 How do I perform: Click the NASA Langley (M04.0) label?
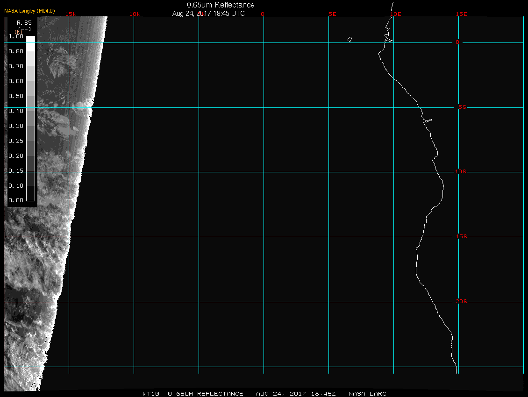tap(29, 11)
